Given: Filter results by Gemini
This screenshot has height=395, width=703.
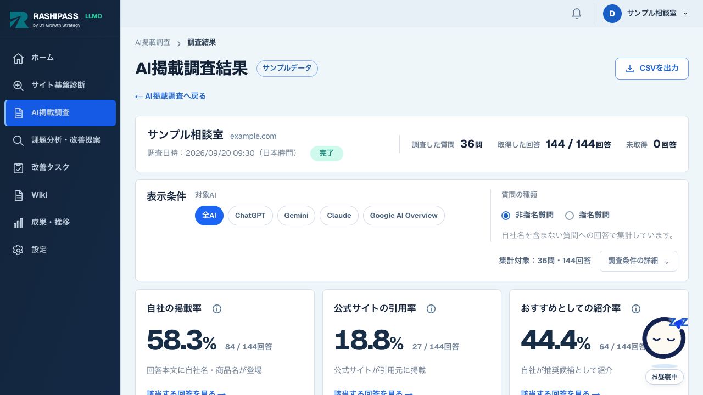Looking at the screenshot, I should coord(296,216).
